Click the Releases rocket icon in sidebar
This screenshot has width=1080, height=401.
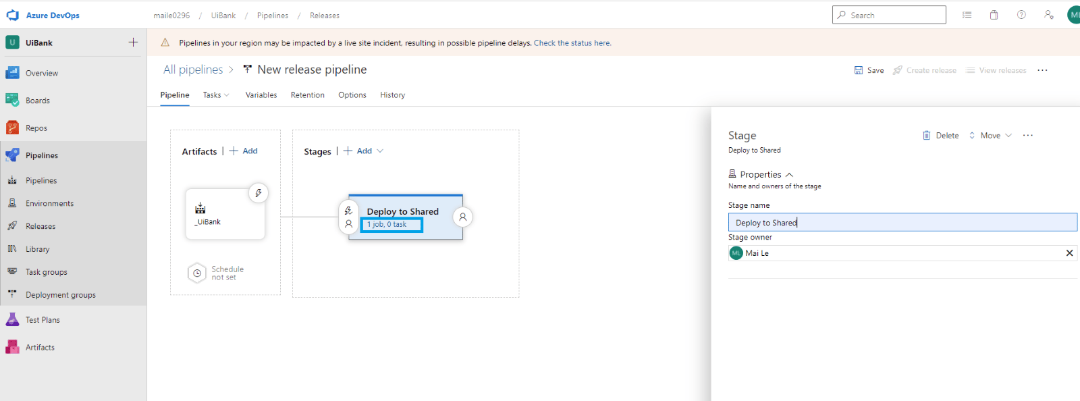[12, 226]
